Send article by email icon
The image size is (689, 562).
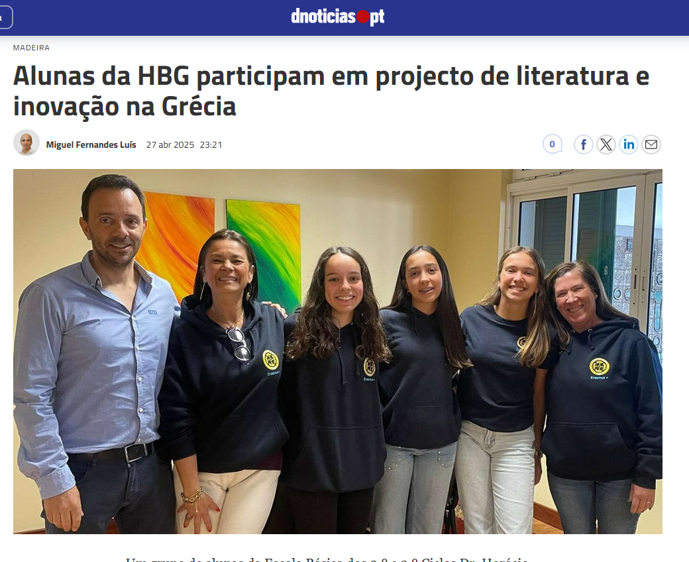click(651, 144)
